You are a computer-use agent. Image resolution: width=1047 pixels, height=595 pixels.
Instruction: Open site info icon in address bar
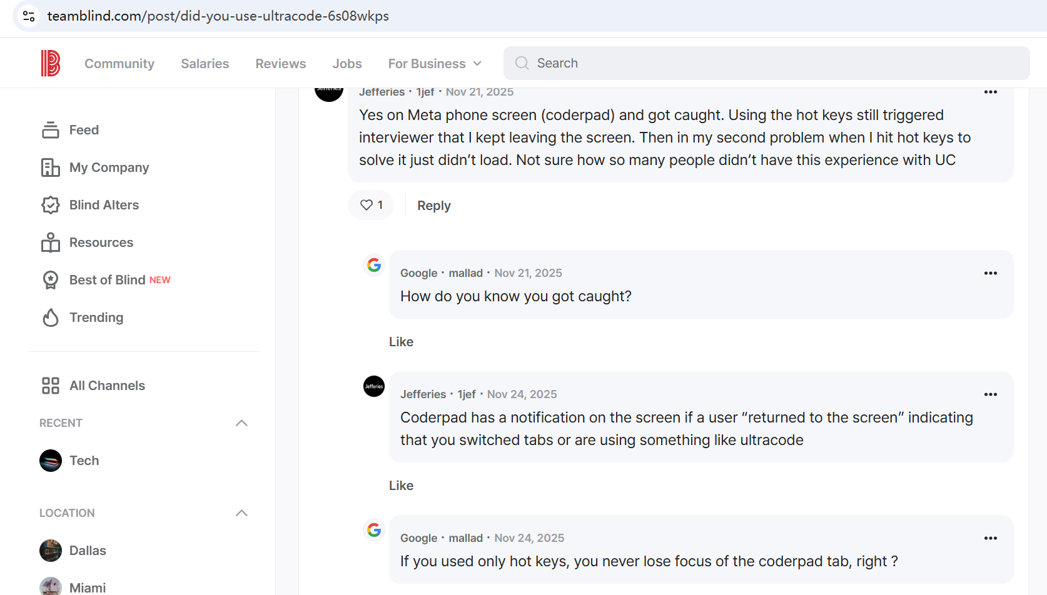click(29, 16)
